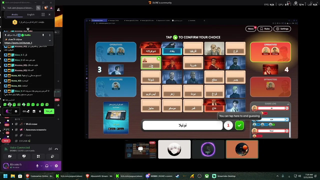Click the Kick chat message input

coord(12,111)
